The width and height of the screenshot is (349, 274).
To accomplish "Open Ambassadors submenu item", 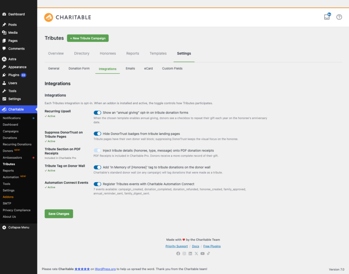I will [x=12, y=158].
